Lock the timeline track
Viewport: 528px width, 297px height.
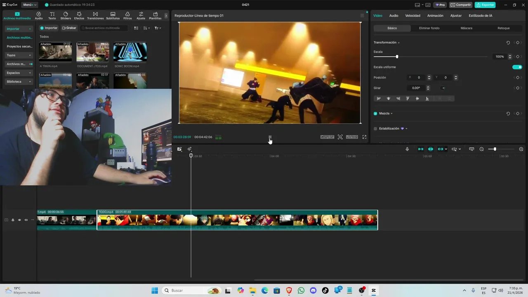13,220
